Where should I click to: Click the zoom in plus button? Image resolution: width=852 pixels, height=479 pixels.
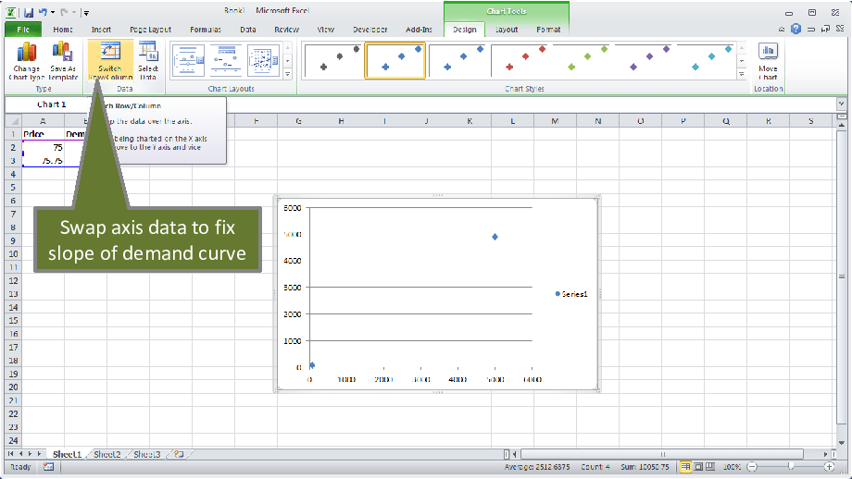tap(829, 467)
